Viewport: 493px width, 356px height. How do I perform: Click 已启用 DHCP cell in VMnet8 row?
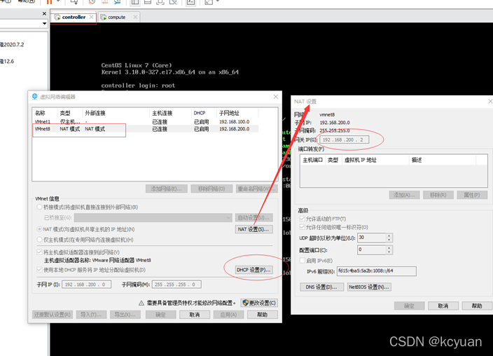(x=201, y=129)
